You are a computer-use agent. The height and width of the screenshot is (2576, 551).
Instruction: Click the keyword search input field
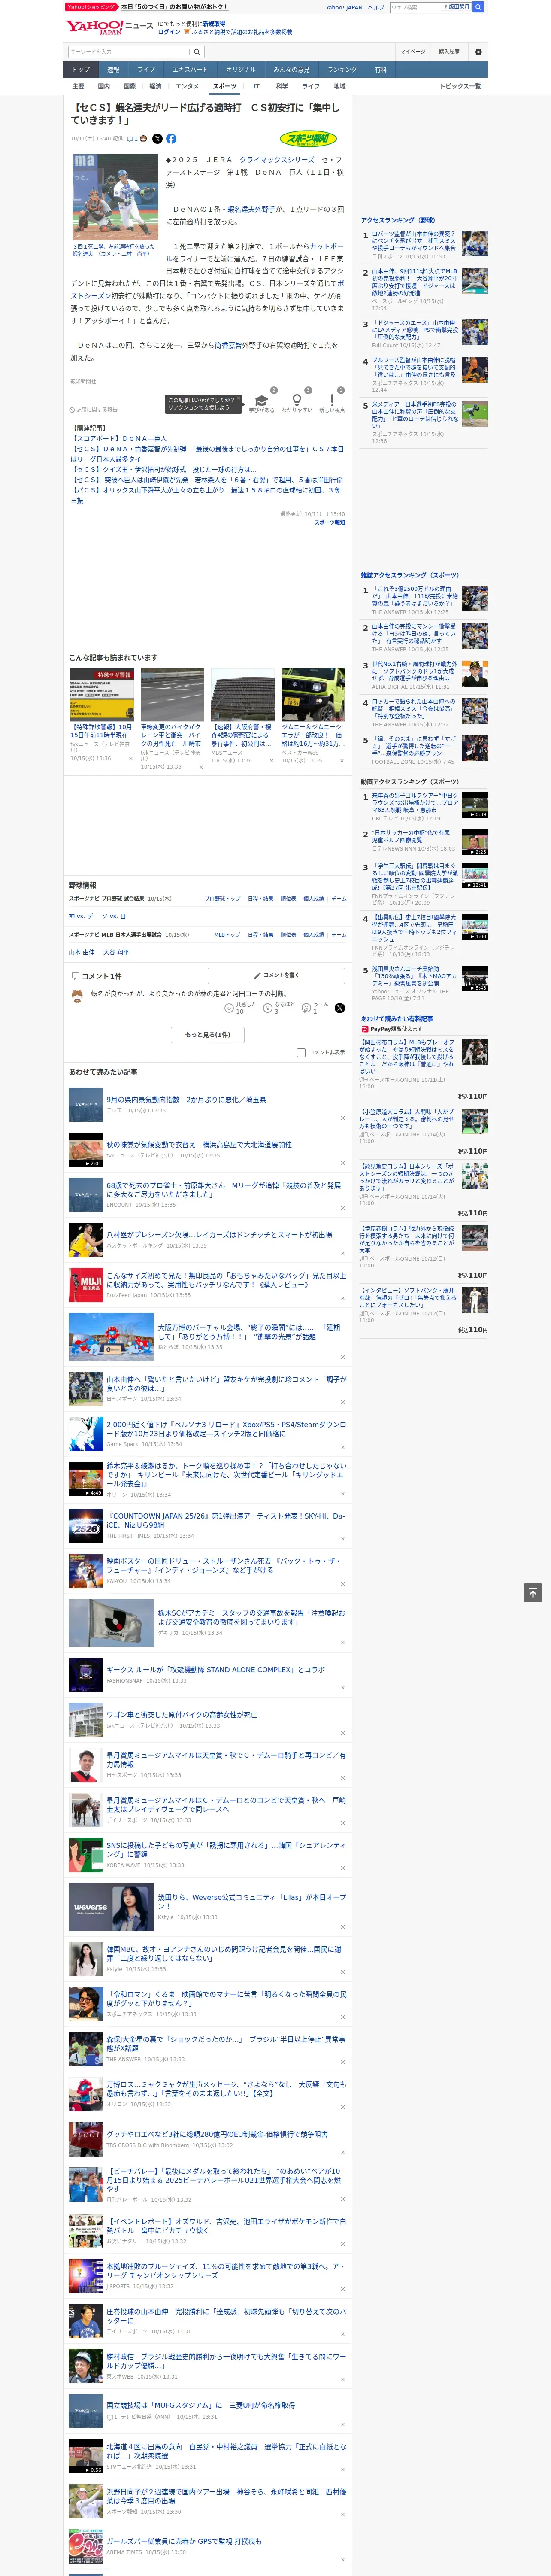point(129,51)
